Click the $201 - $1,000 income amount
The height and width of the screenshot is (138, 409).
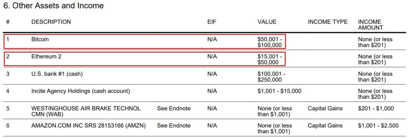click(376, 109)
